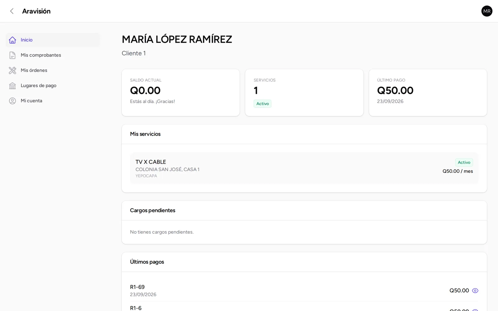
Task: Click the Últimos pagos heading
Action: (x=147, y=262)
